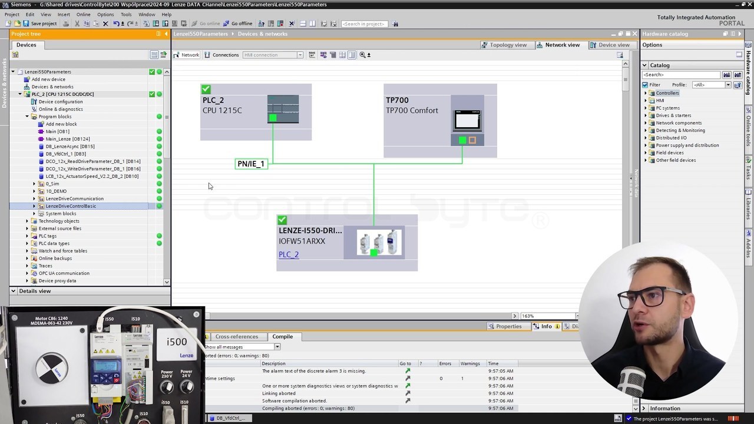This screenshot has width=754, height=424.
Task: Click the PLC_2 link on Lenze device
Action: click(289, 254)
